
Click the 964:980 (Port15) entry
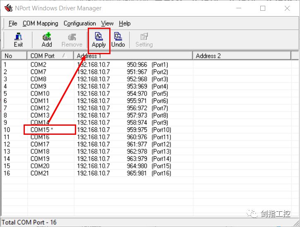(149, 166)
